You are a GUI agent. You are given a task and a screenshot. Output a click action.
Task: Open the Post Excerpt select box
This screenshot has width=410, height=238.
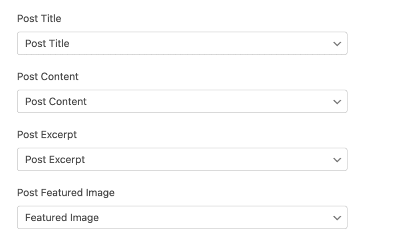(182, 160)
